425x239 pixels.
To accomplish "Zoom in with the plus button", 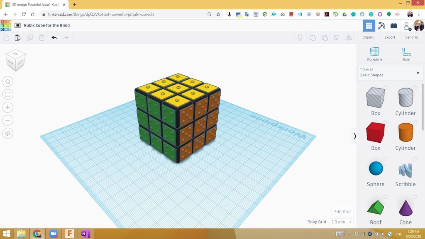I will (7, 107).
